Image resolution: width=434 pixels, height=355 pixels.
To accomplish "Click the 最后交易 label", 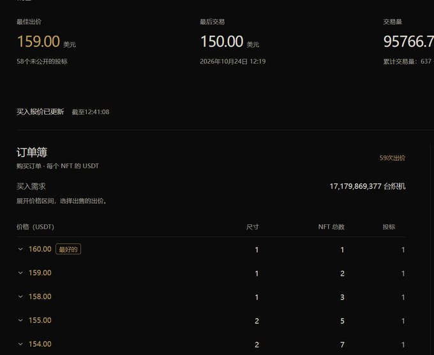I will pos(213,22).
